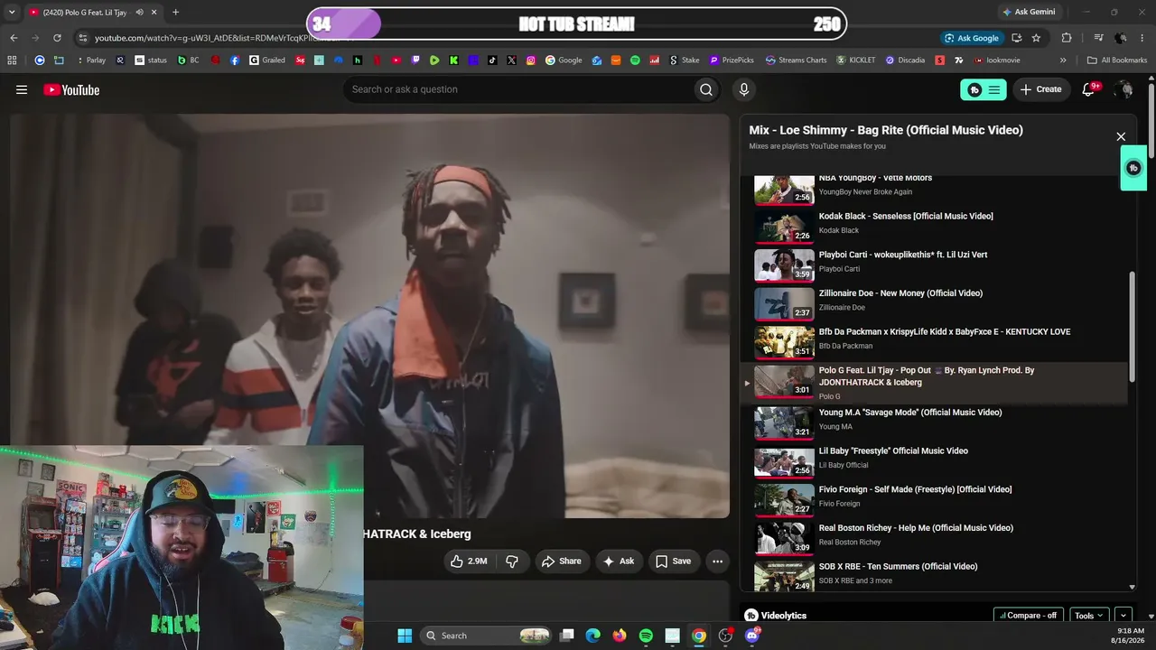This screenshot has height=650, width=1156.
Task: Open the Videolytics Tools dropdown
Action: [1089, 616]
